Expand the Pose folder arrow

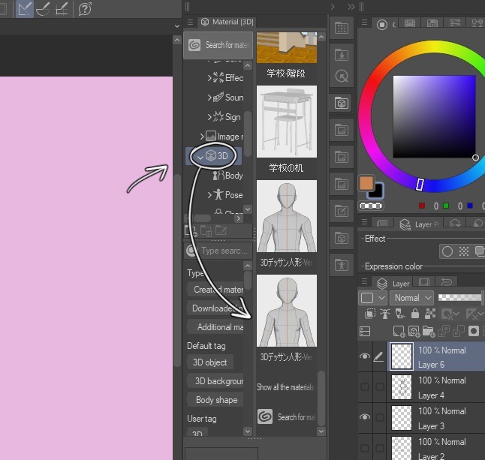209,195
